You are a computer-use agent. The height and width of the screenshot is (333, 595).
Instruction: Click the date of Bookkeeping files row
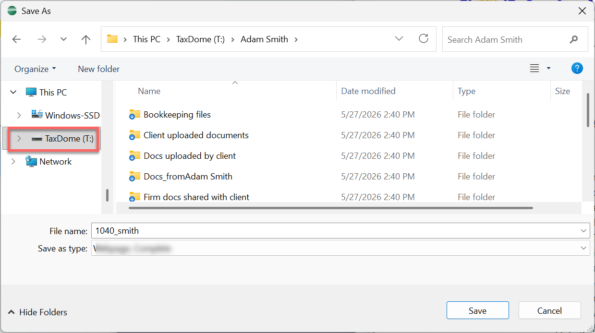click(378, 115)
